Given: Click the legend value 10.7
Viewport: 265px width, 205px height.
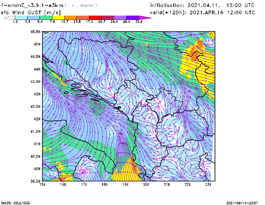Looking at the screenshot, I should (x=65, y=22).
